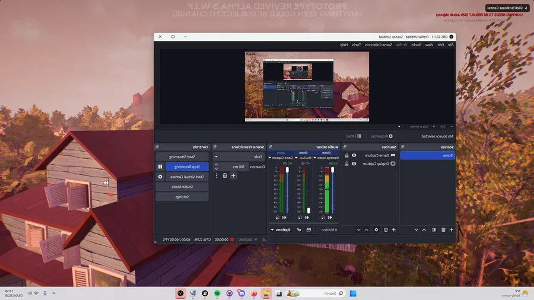534x300 pixels.
Task: Toggle lock on Display Capture source
Action: [347, 164]
